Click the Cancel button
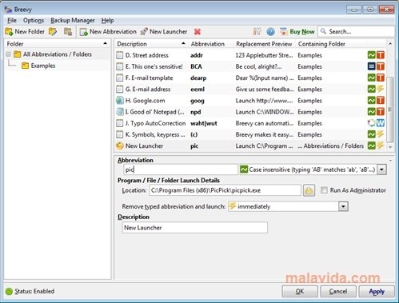The height and width of the screenshot is (303, 399). [338, 291]
